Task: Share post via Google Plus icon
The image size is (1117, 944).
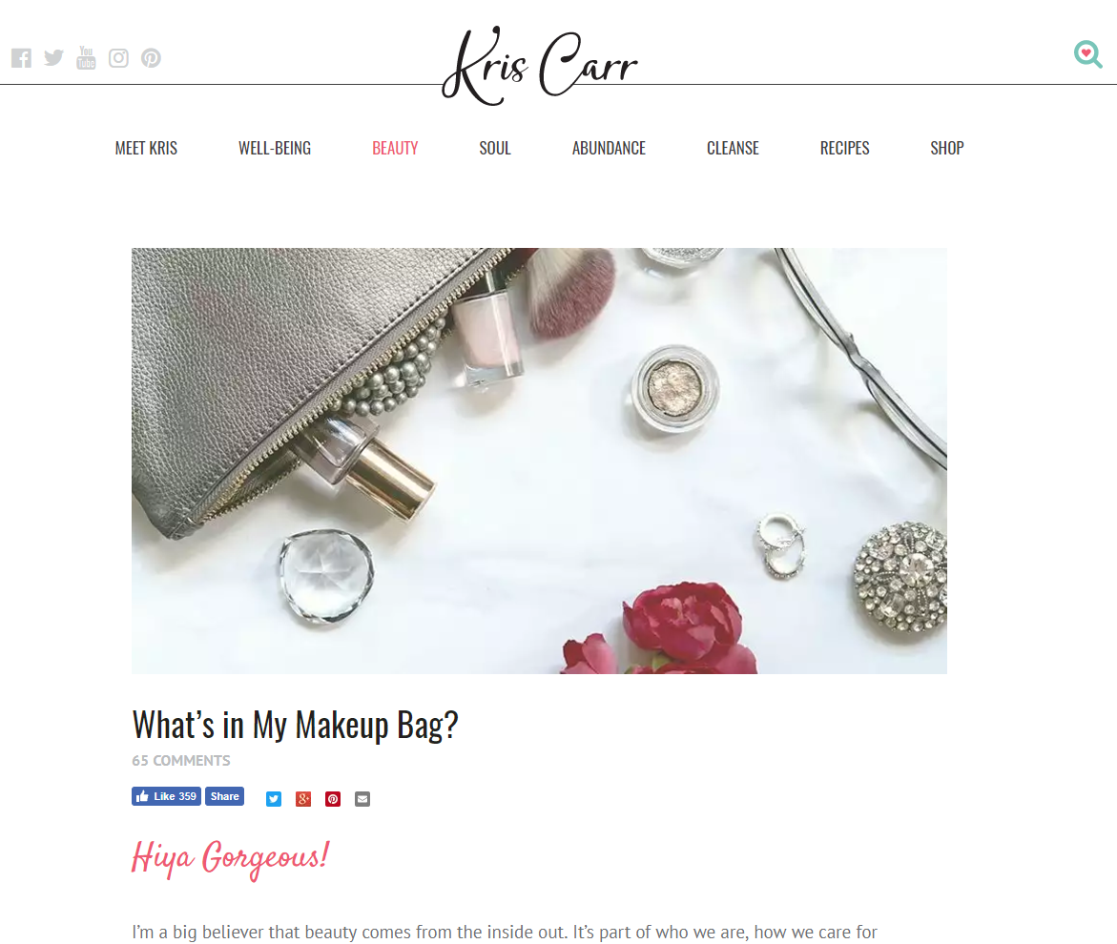Action: [303, 799]
